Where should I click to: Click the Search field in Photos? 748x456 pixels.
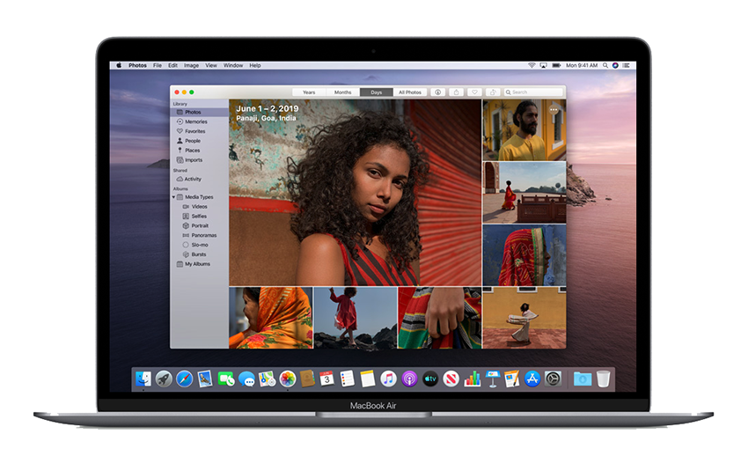(x=533, y=92)
